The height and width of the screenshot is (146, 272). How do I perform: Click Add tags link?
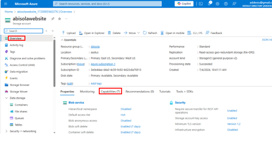coord(96,83)
